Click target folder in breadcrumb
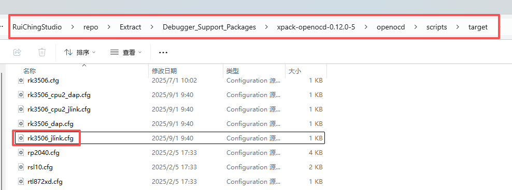 point(478,27)
